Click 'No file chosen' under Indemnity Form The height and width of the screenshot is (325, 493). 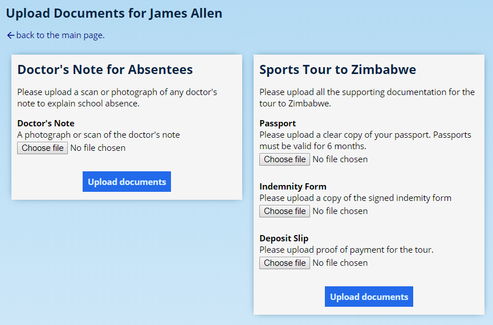(340, 211)
